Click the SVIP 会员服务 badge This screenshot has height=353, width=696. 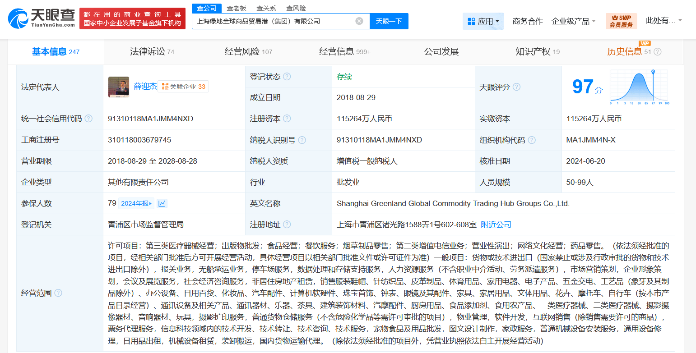(621, 21)
